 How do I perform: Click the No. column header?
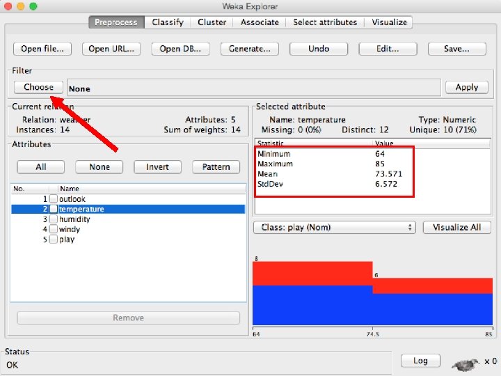(x=31, y=189)
